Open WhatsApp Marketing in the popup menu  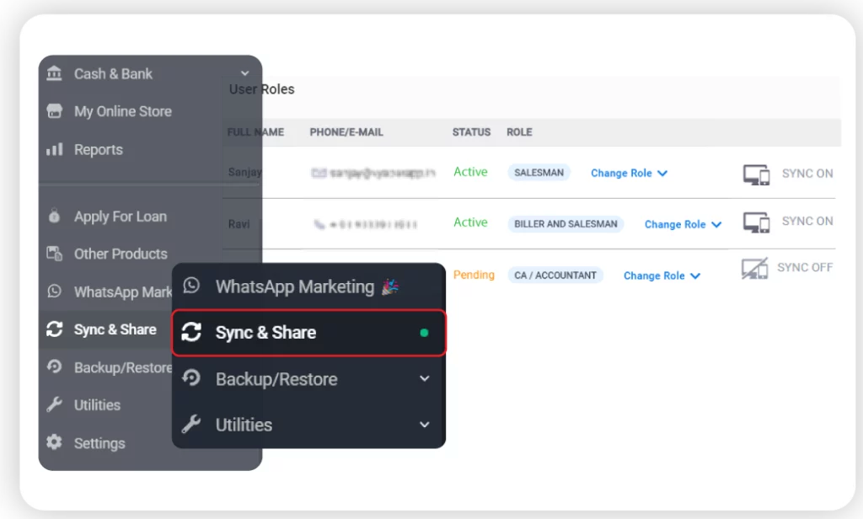[295, 286]
